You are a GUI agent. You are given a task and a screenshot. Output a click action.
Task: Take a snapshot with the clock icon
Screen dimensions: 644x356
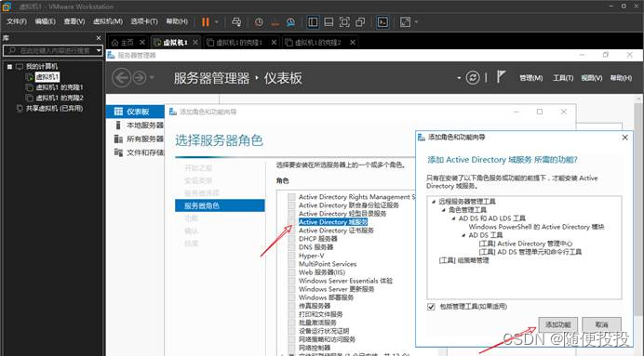point(259,22)
